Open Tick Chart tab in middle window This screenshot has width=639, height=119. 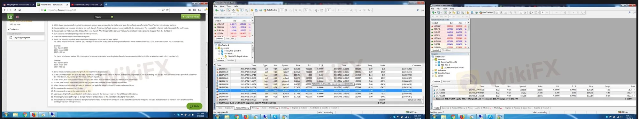coord(230,39)
